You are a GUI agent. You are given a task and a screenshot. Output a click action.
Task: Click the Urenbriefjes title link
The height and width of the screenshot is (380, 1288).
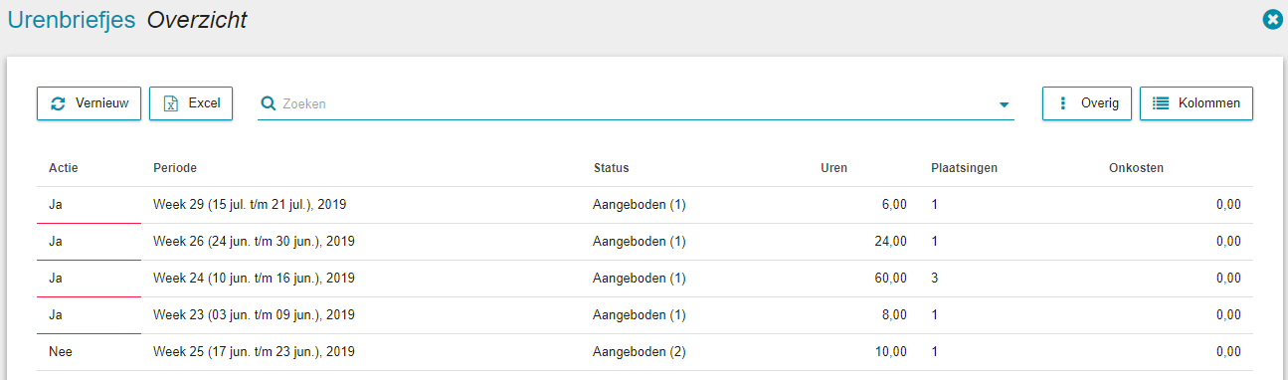point(72,20)
